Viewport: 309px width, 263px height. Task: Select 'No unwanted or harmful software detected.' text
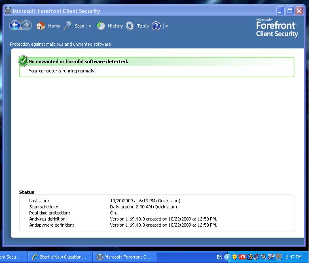(x=78, y=62)
